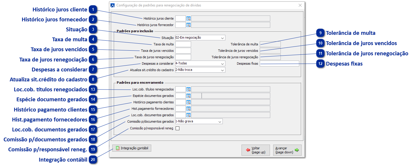Screen dimensions: 413x168
Task: Focus the Histórico juros fornecedor code field
Action: click(180, 25)
